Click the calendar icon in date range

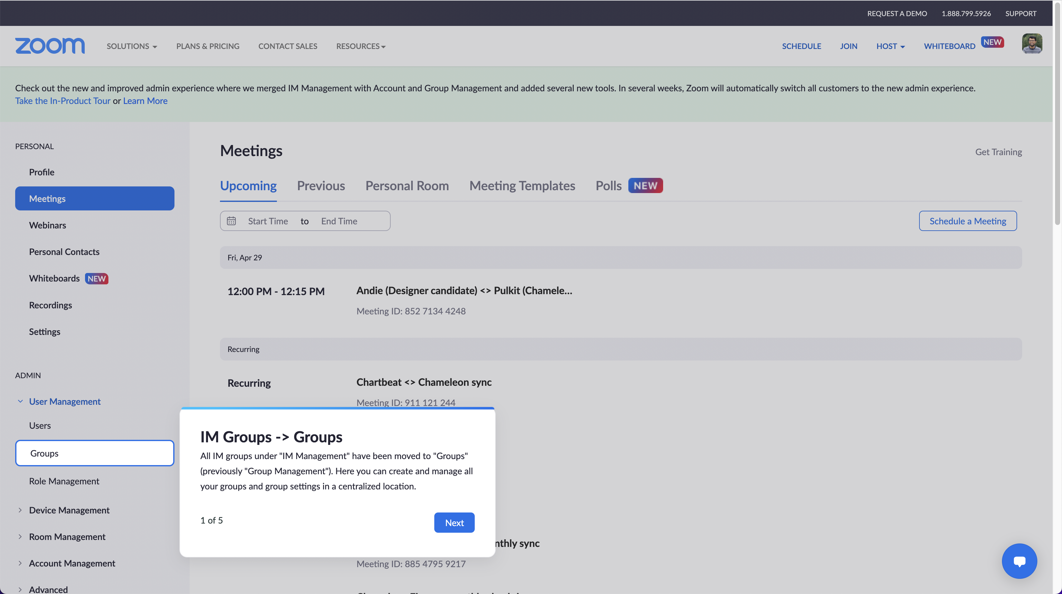tap(231, 221)
